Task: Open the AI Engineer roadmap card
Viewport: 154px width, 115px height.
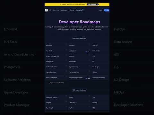Action: [x=80, y=51]
